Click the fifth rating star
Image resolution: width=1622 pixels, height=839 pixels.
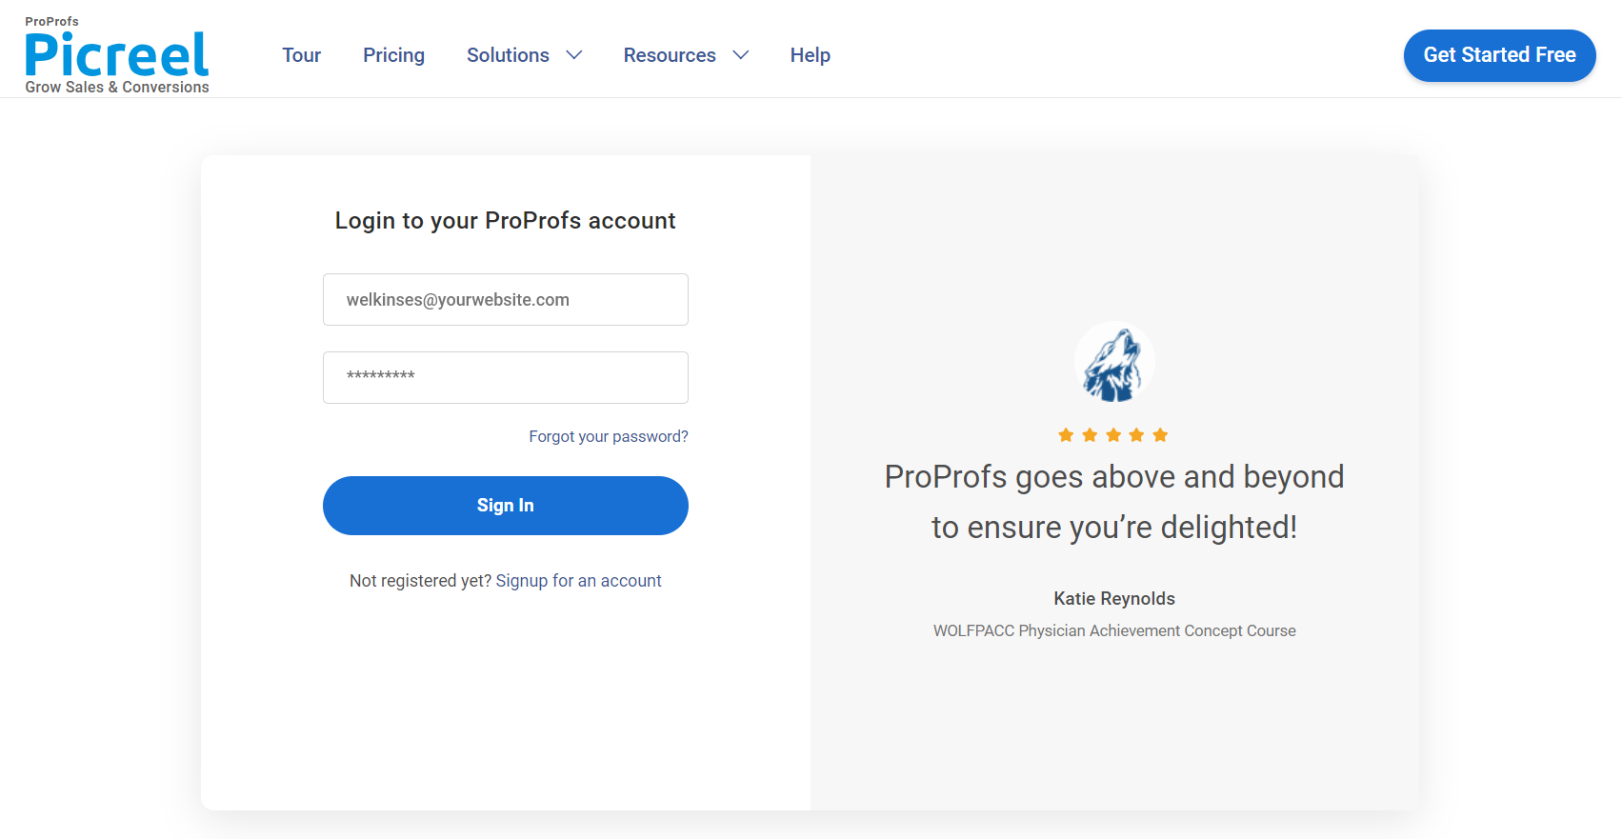click(x=1160, y=435)
